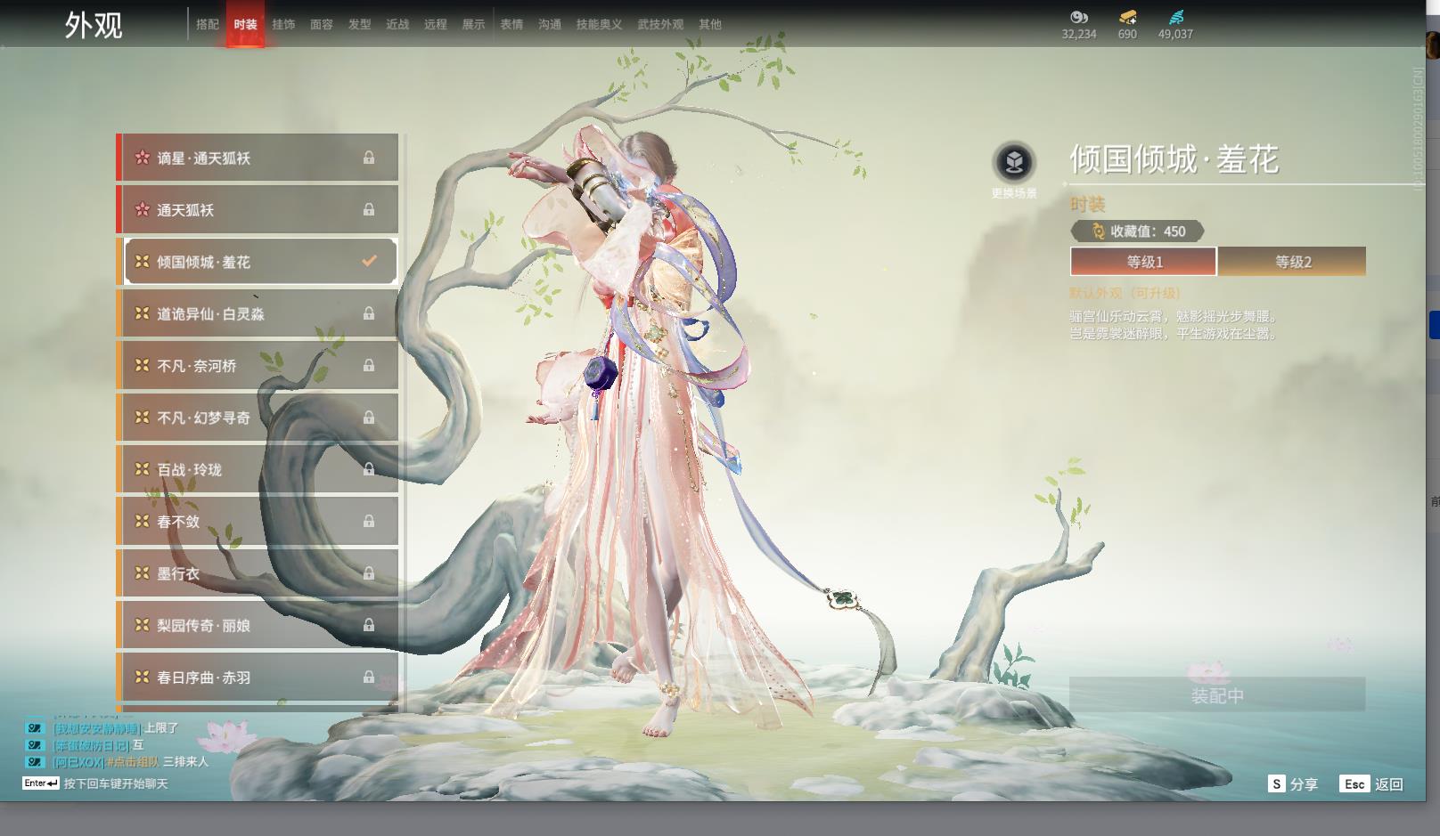Switch to the 等级2 outfit level tab

pos(1292,262)
